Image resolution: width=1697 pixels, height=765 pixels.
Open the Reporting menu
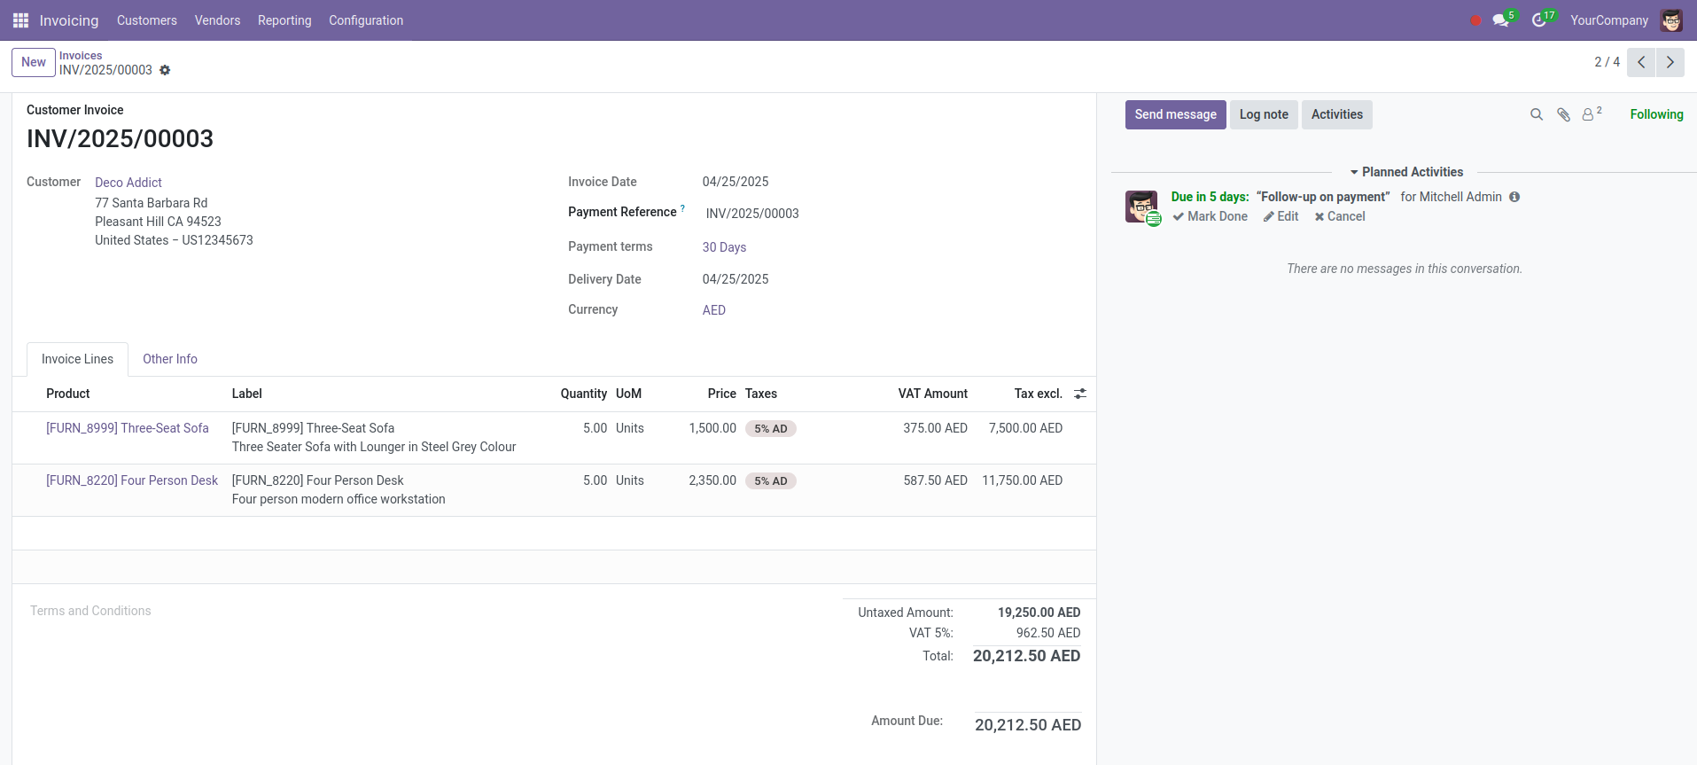coord(284,20)
